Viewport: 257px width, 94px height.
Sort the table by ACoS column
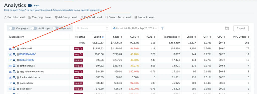coord(135,37)
